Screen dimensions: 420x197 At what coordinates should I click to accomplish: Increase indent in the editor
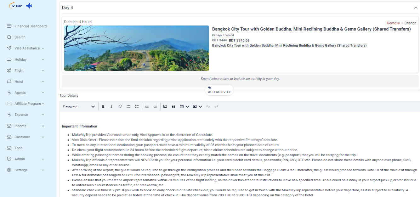(x=155, y=106)
